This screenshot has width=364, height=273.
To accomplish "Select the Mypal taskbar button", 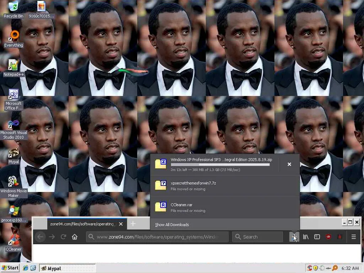I will [x=67, y=268].
